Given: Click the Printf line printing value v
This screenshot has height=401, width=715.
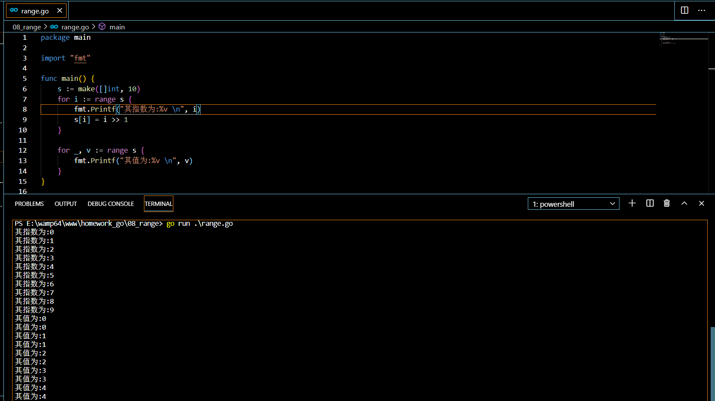Looking at the screenshot, I should 133,161.
